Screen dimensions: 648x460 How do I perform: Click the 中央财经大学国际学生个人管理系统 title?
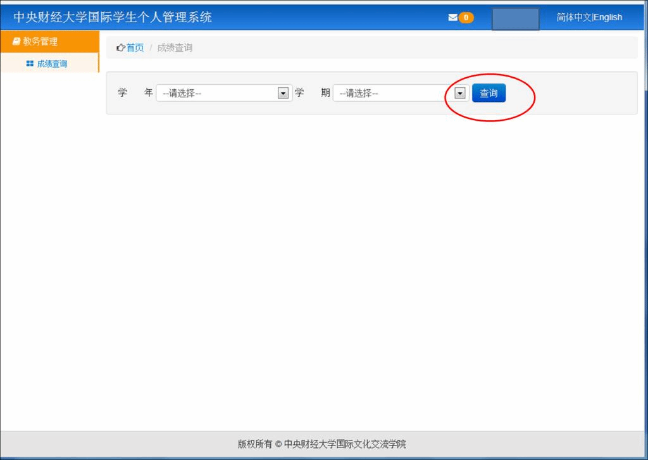point(113,17)
